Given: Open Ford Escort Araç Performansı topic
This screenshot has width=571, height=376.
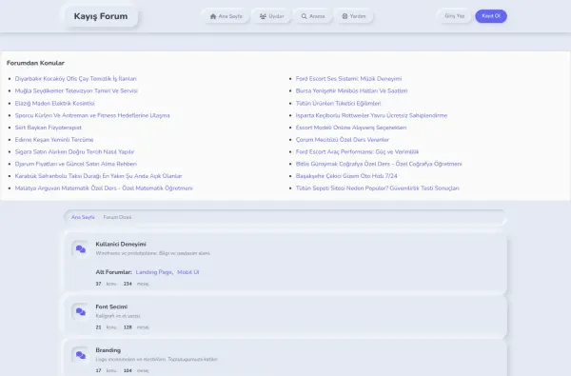Looking at the screenshot, I should click(x=357, y=151).
